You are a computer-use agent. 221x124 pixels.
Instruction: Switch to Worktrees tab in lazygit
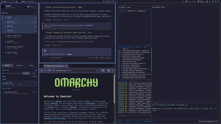(x=132, y=11)
